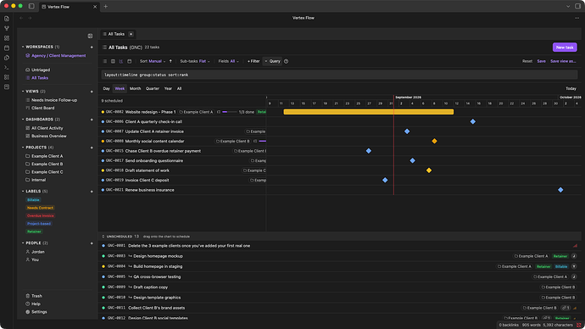Collapse the Unscheduled group

click(103, 237)
